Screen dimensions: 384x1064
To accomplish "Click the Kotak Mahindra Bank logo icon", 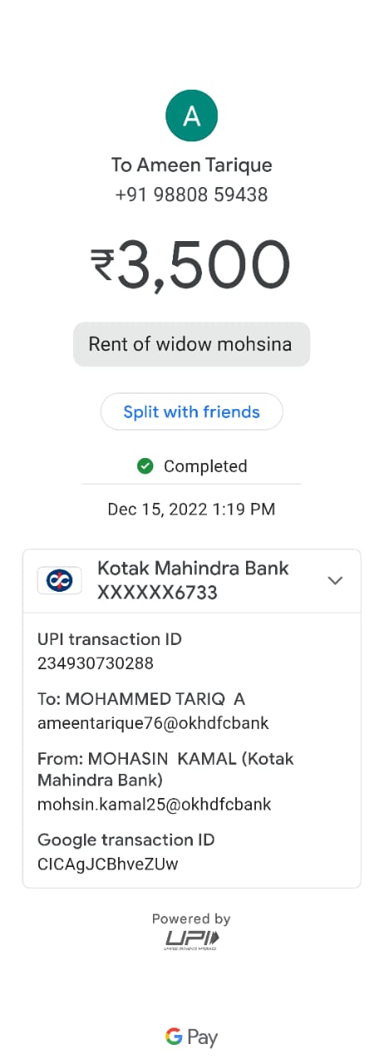I will [60, 580].
